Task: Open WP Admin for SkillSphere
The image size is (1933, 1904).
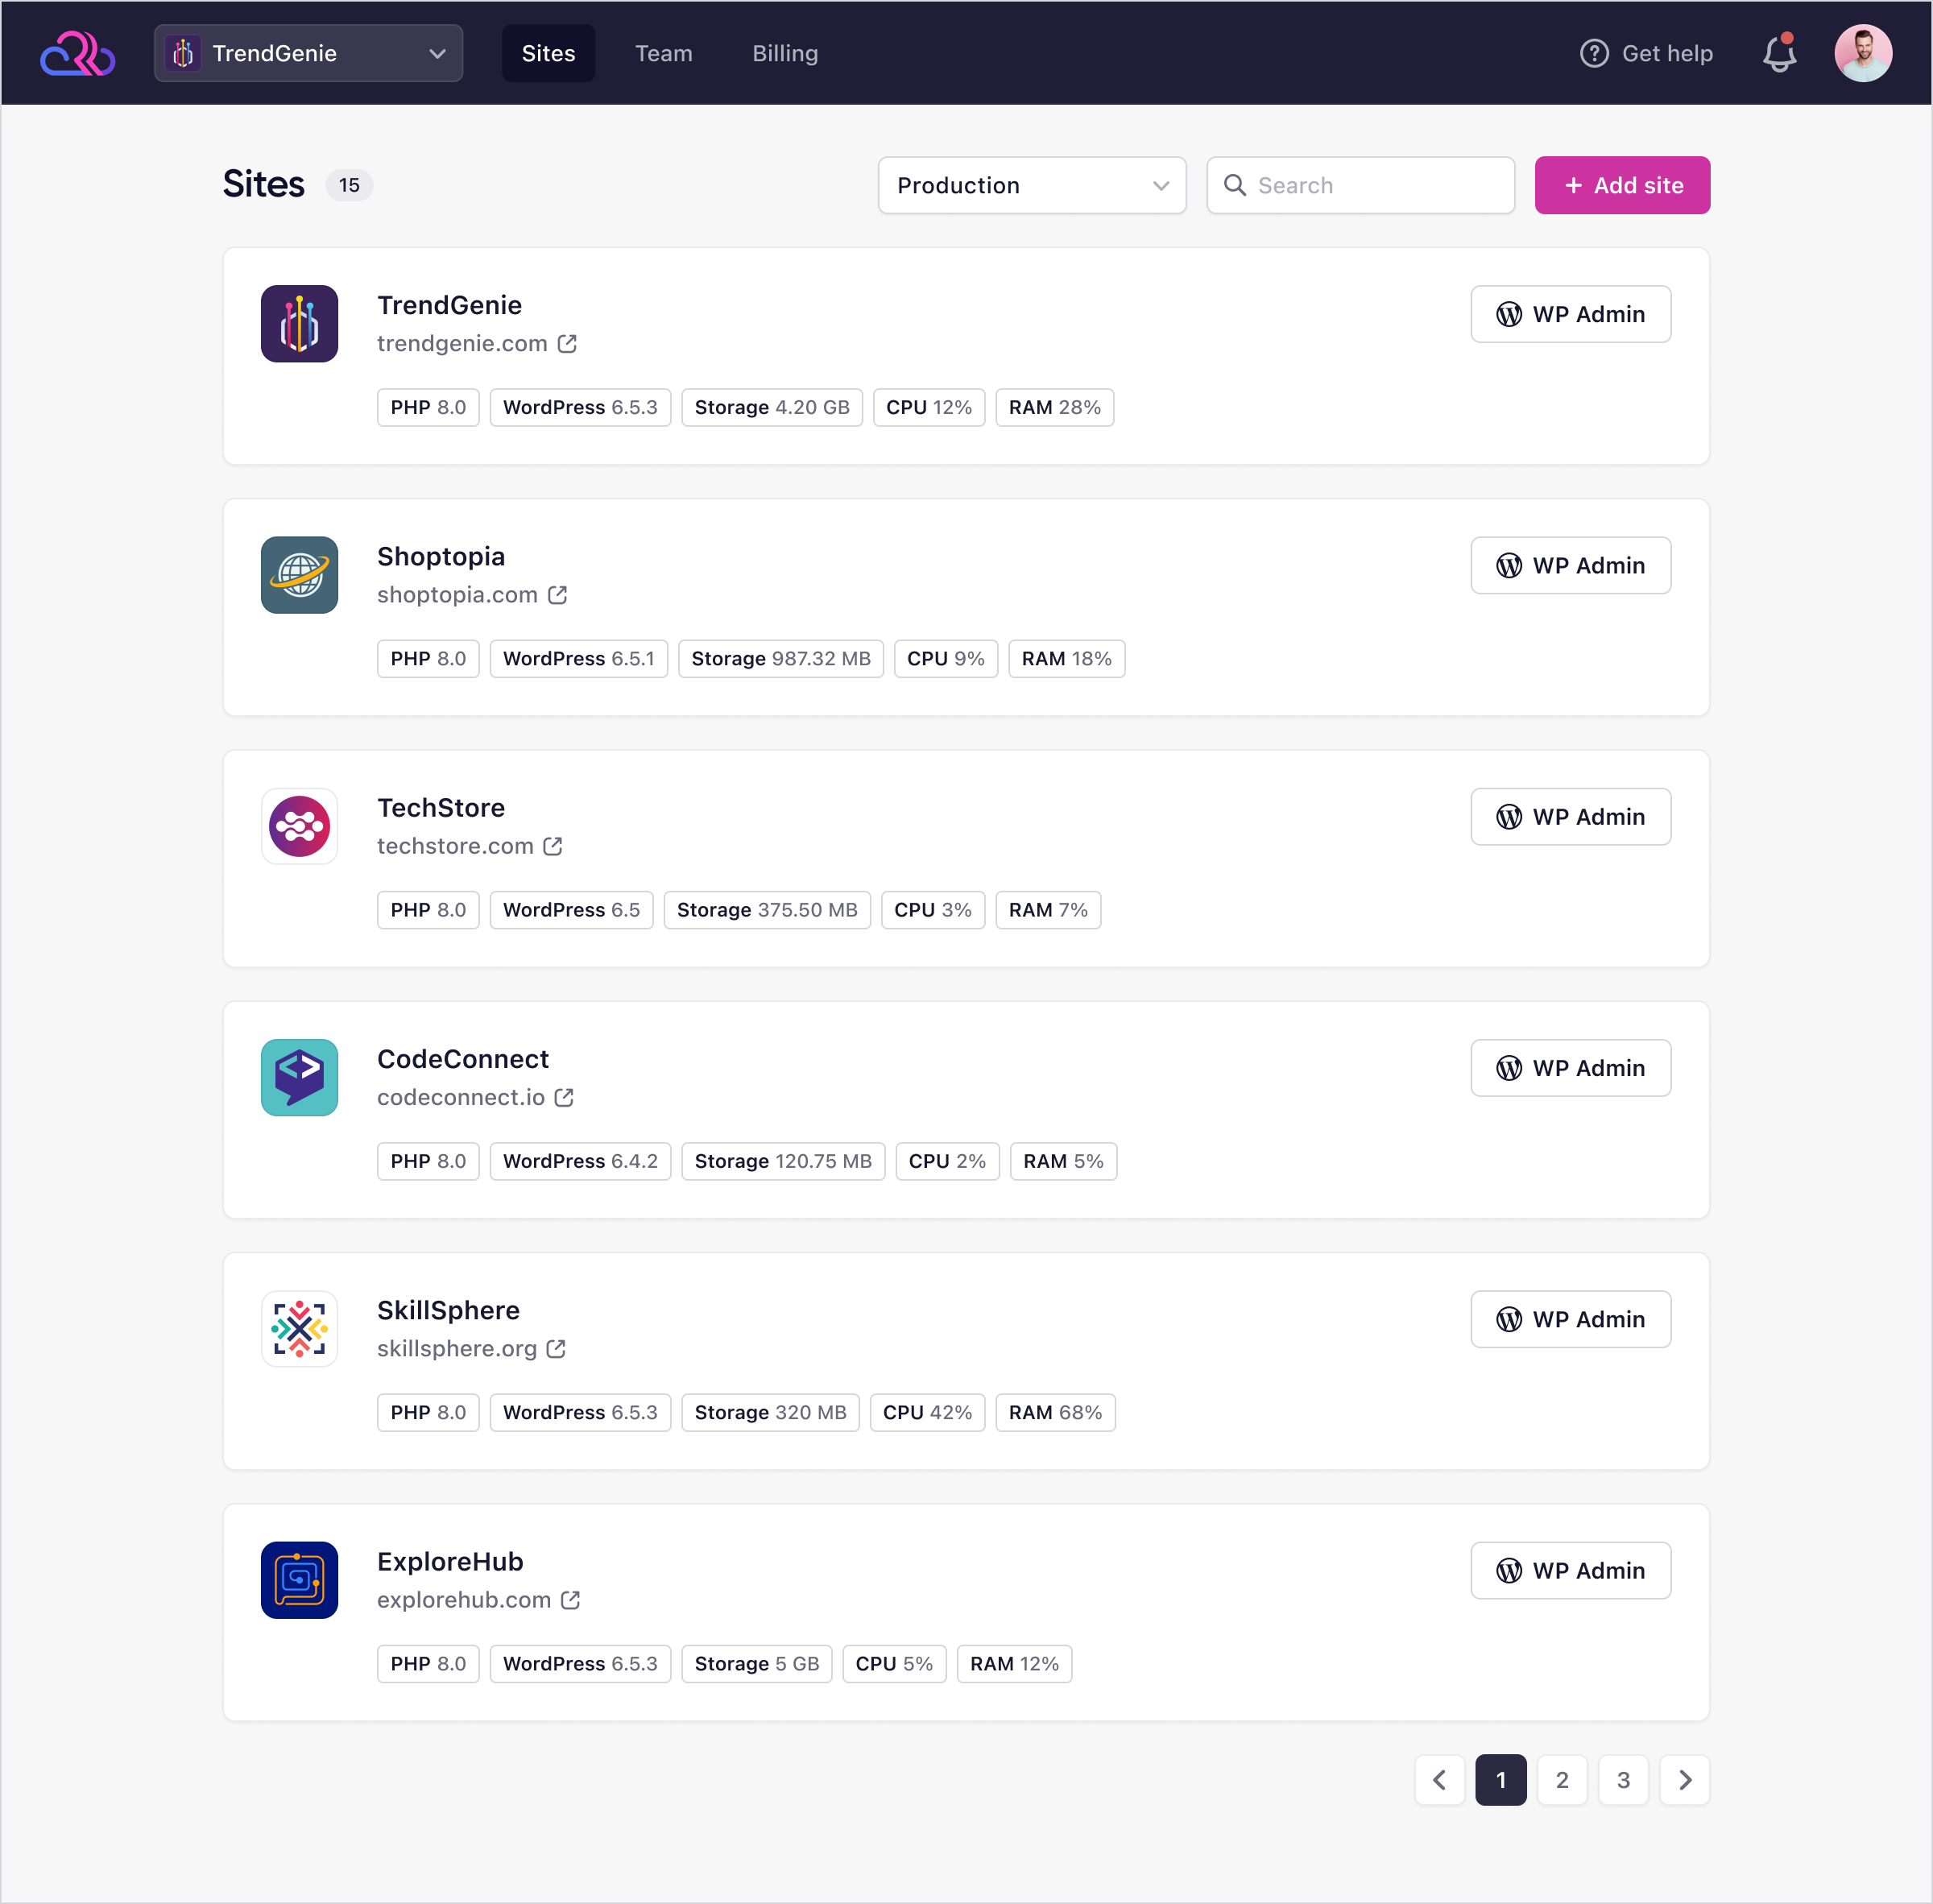Action: pyautogui.click(x=1570, y=1319)
